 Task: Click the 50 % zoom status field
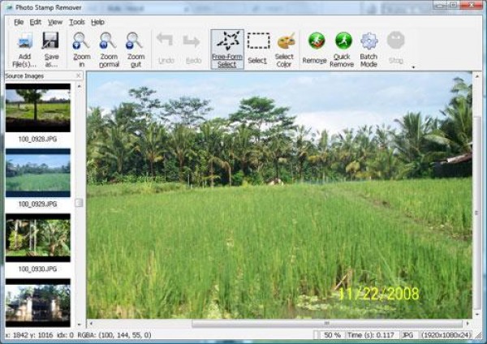tap(332, 335)
